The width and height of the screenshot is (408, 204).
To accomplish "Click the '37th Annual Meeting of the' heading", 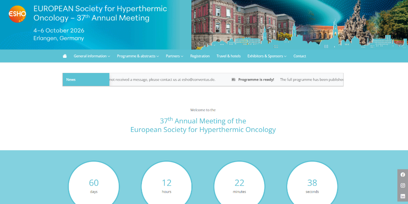I will point(203,121).
